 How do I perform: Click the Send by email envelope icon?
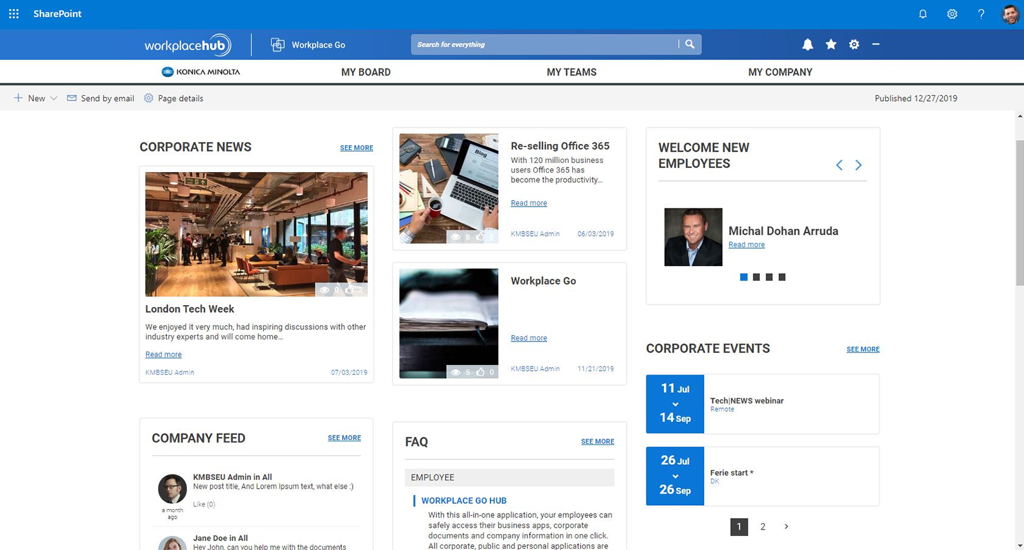tap(72, 98)
